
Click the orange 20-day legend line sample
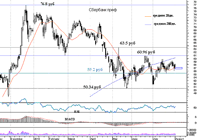(148, 16)
